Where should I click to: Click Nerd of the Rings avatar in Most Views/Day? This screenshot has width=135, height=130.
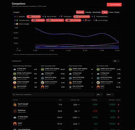tap(43, 78)
